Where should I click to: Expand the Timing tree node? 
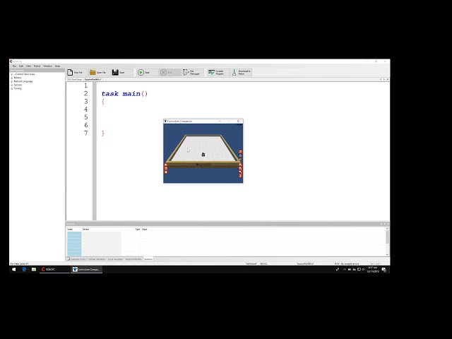pyautogui.click(x=11, y=88)
